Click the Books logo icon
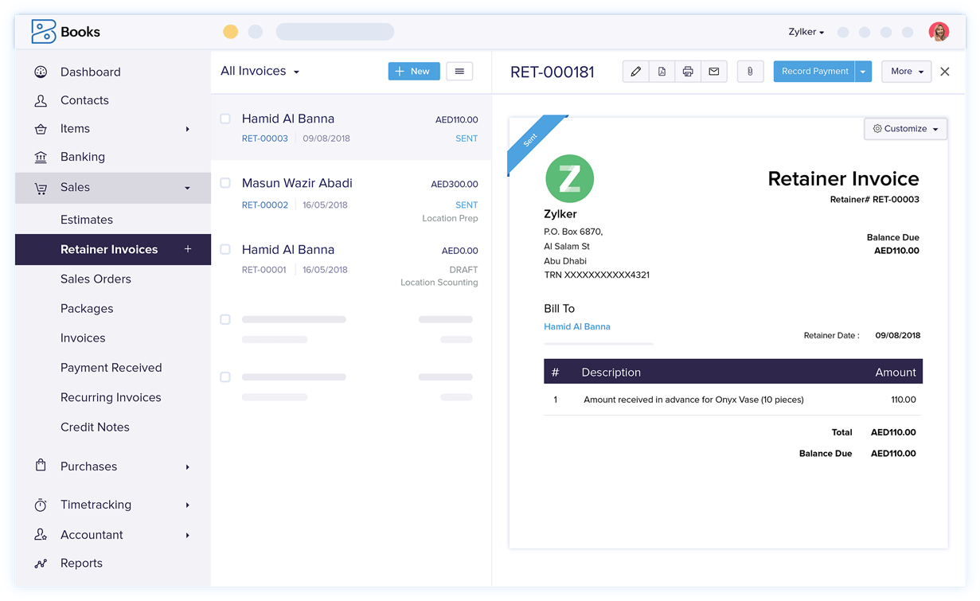Image resolution: width=980 pixels, height=601 pixels. (x=43, y=31)
